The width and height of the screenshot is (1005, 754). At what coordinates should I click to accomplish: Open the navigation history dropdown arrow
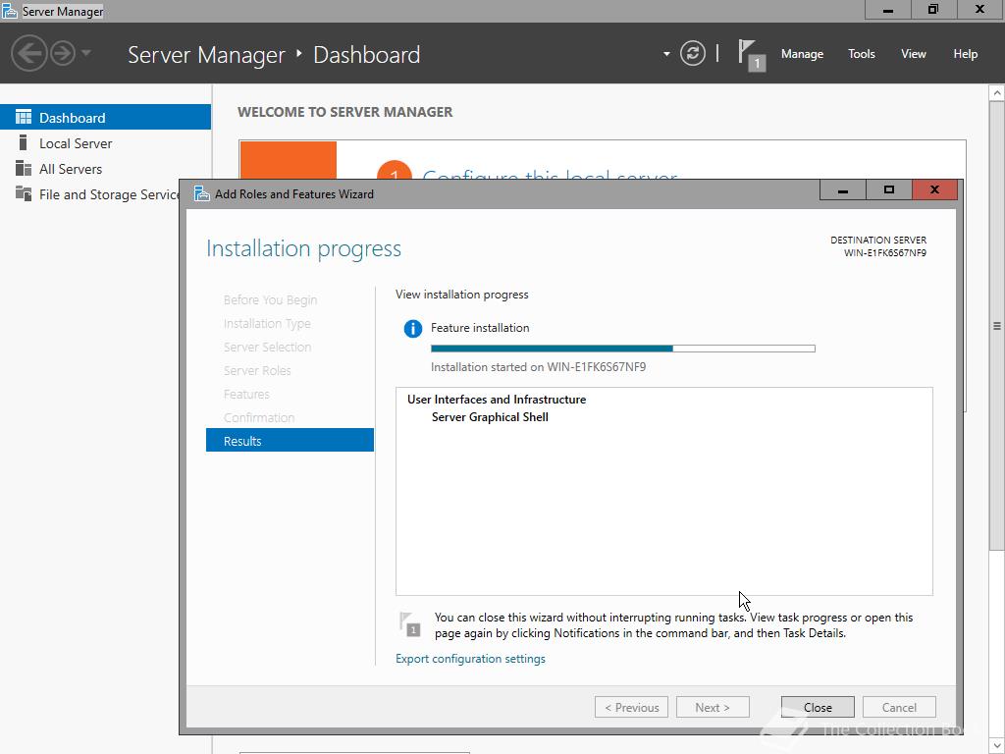[86, 53]
